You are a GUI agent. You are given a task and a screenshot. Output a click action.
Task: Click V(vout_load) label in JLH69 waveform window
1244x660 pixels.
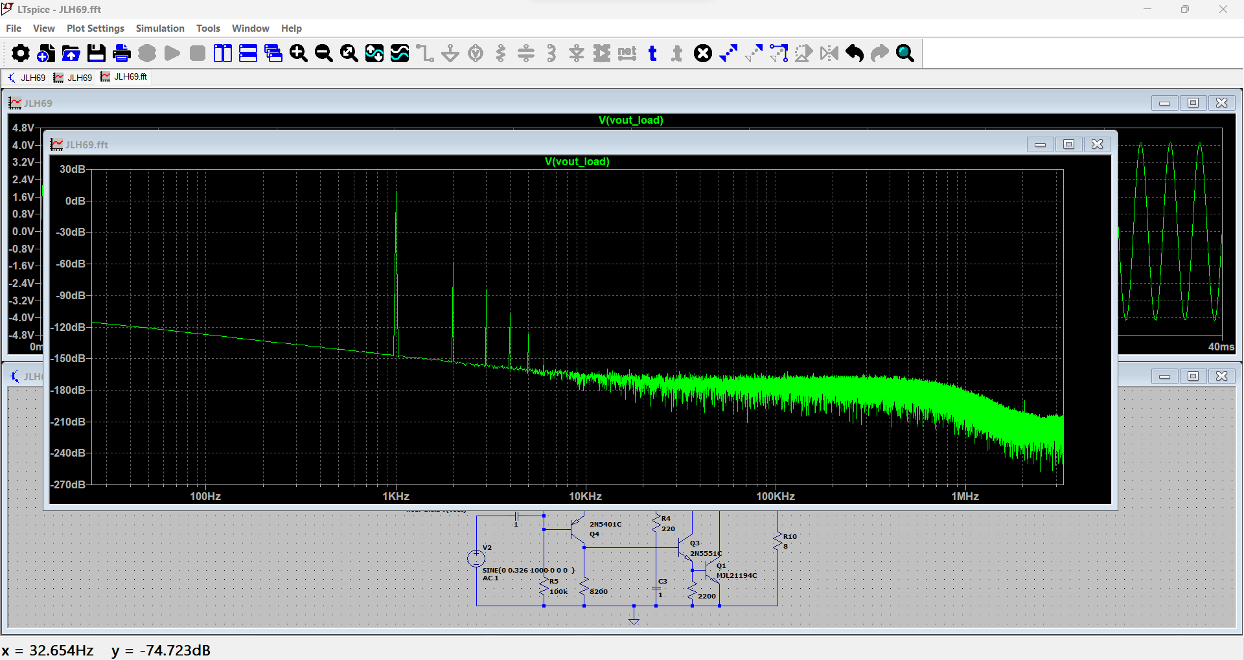pyautogui.click(x=631, y=120)
